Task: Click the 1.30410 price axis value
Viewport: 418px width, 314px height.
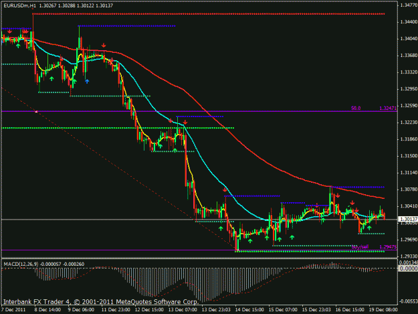Action: coord(409,206)
